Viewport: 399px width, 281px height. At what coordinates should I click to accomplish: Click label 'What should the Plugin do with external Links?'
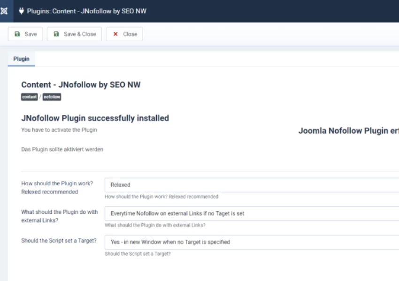pos(59,216)
